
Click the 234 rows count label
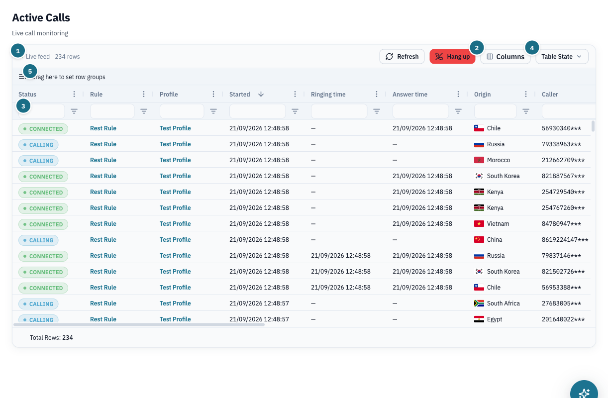(x=67, y=57)
